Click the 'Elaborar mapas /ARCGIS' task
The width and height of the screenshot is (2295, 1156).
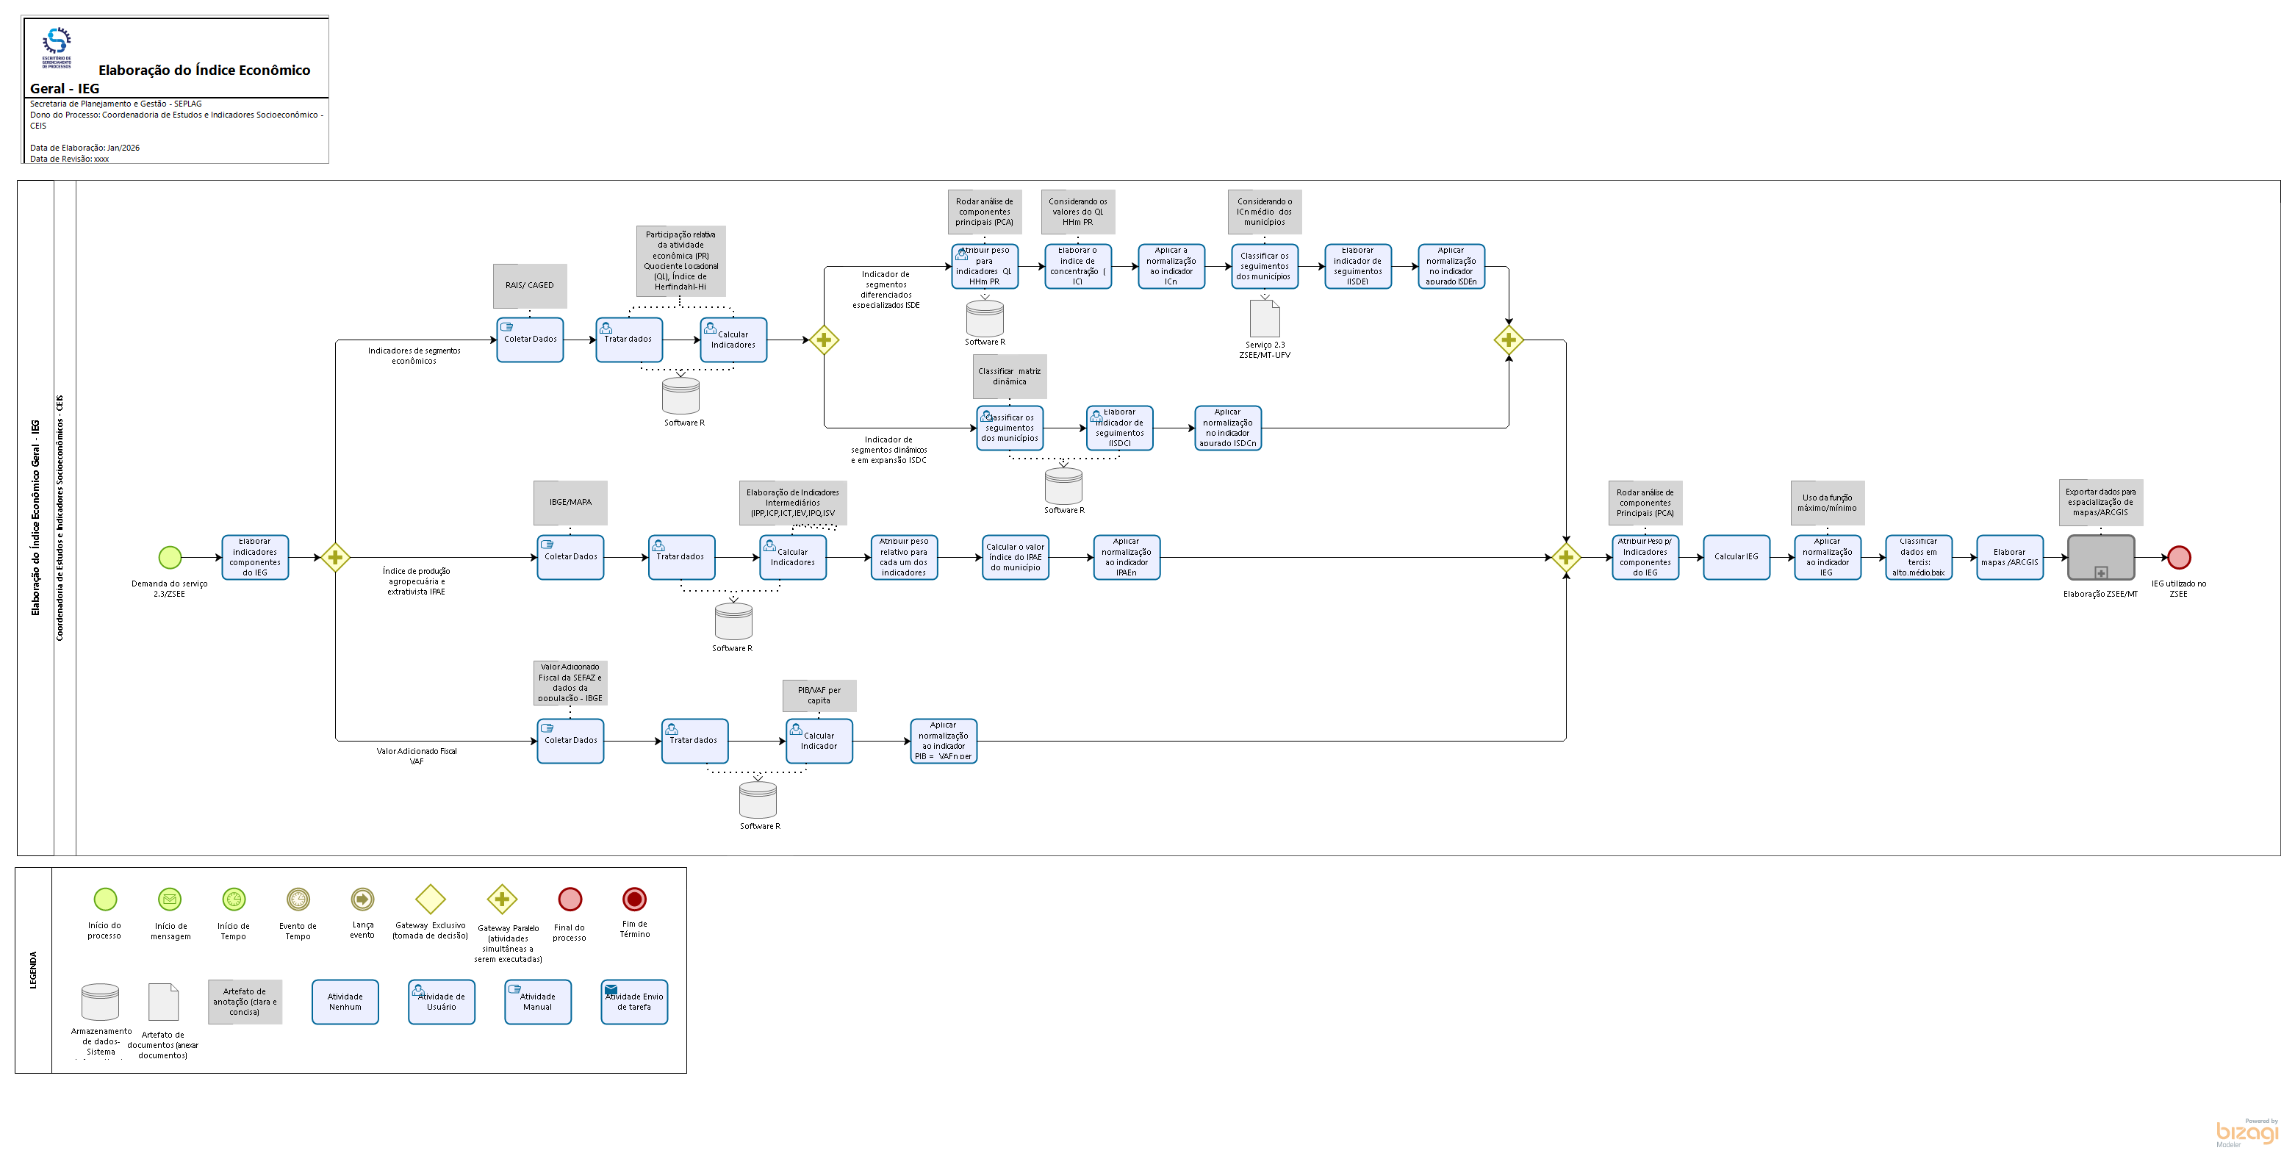(2009, 557)
